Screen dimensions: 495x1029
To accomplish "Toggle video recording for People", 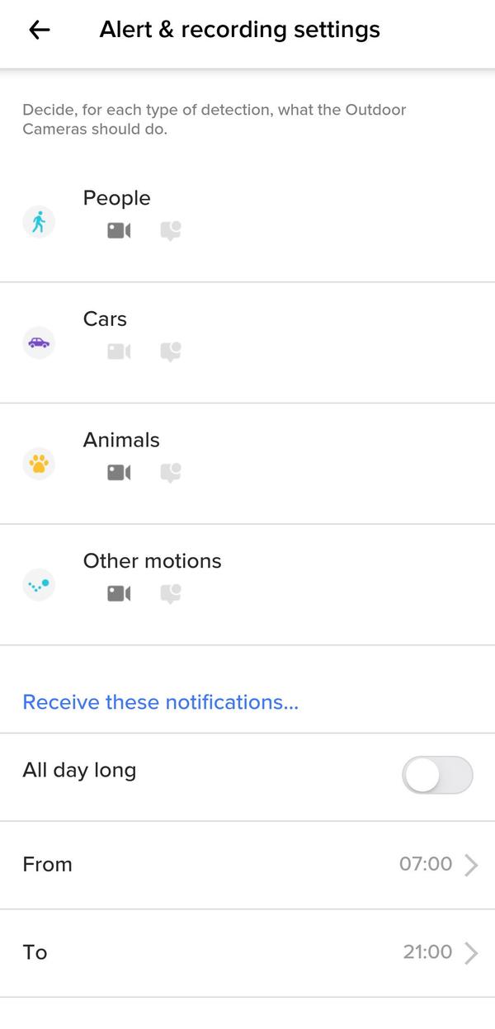I will [x=119, y=230].
